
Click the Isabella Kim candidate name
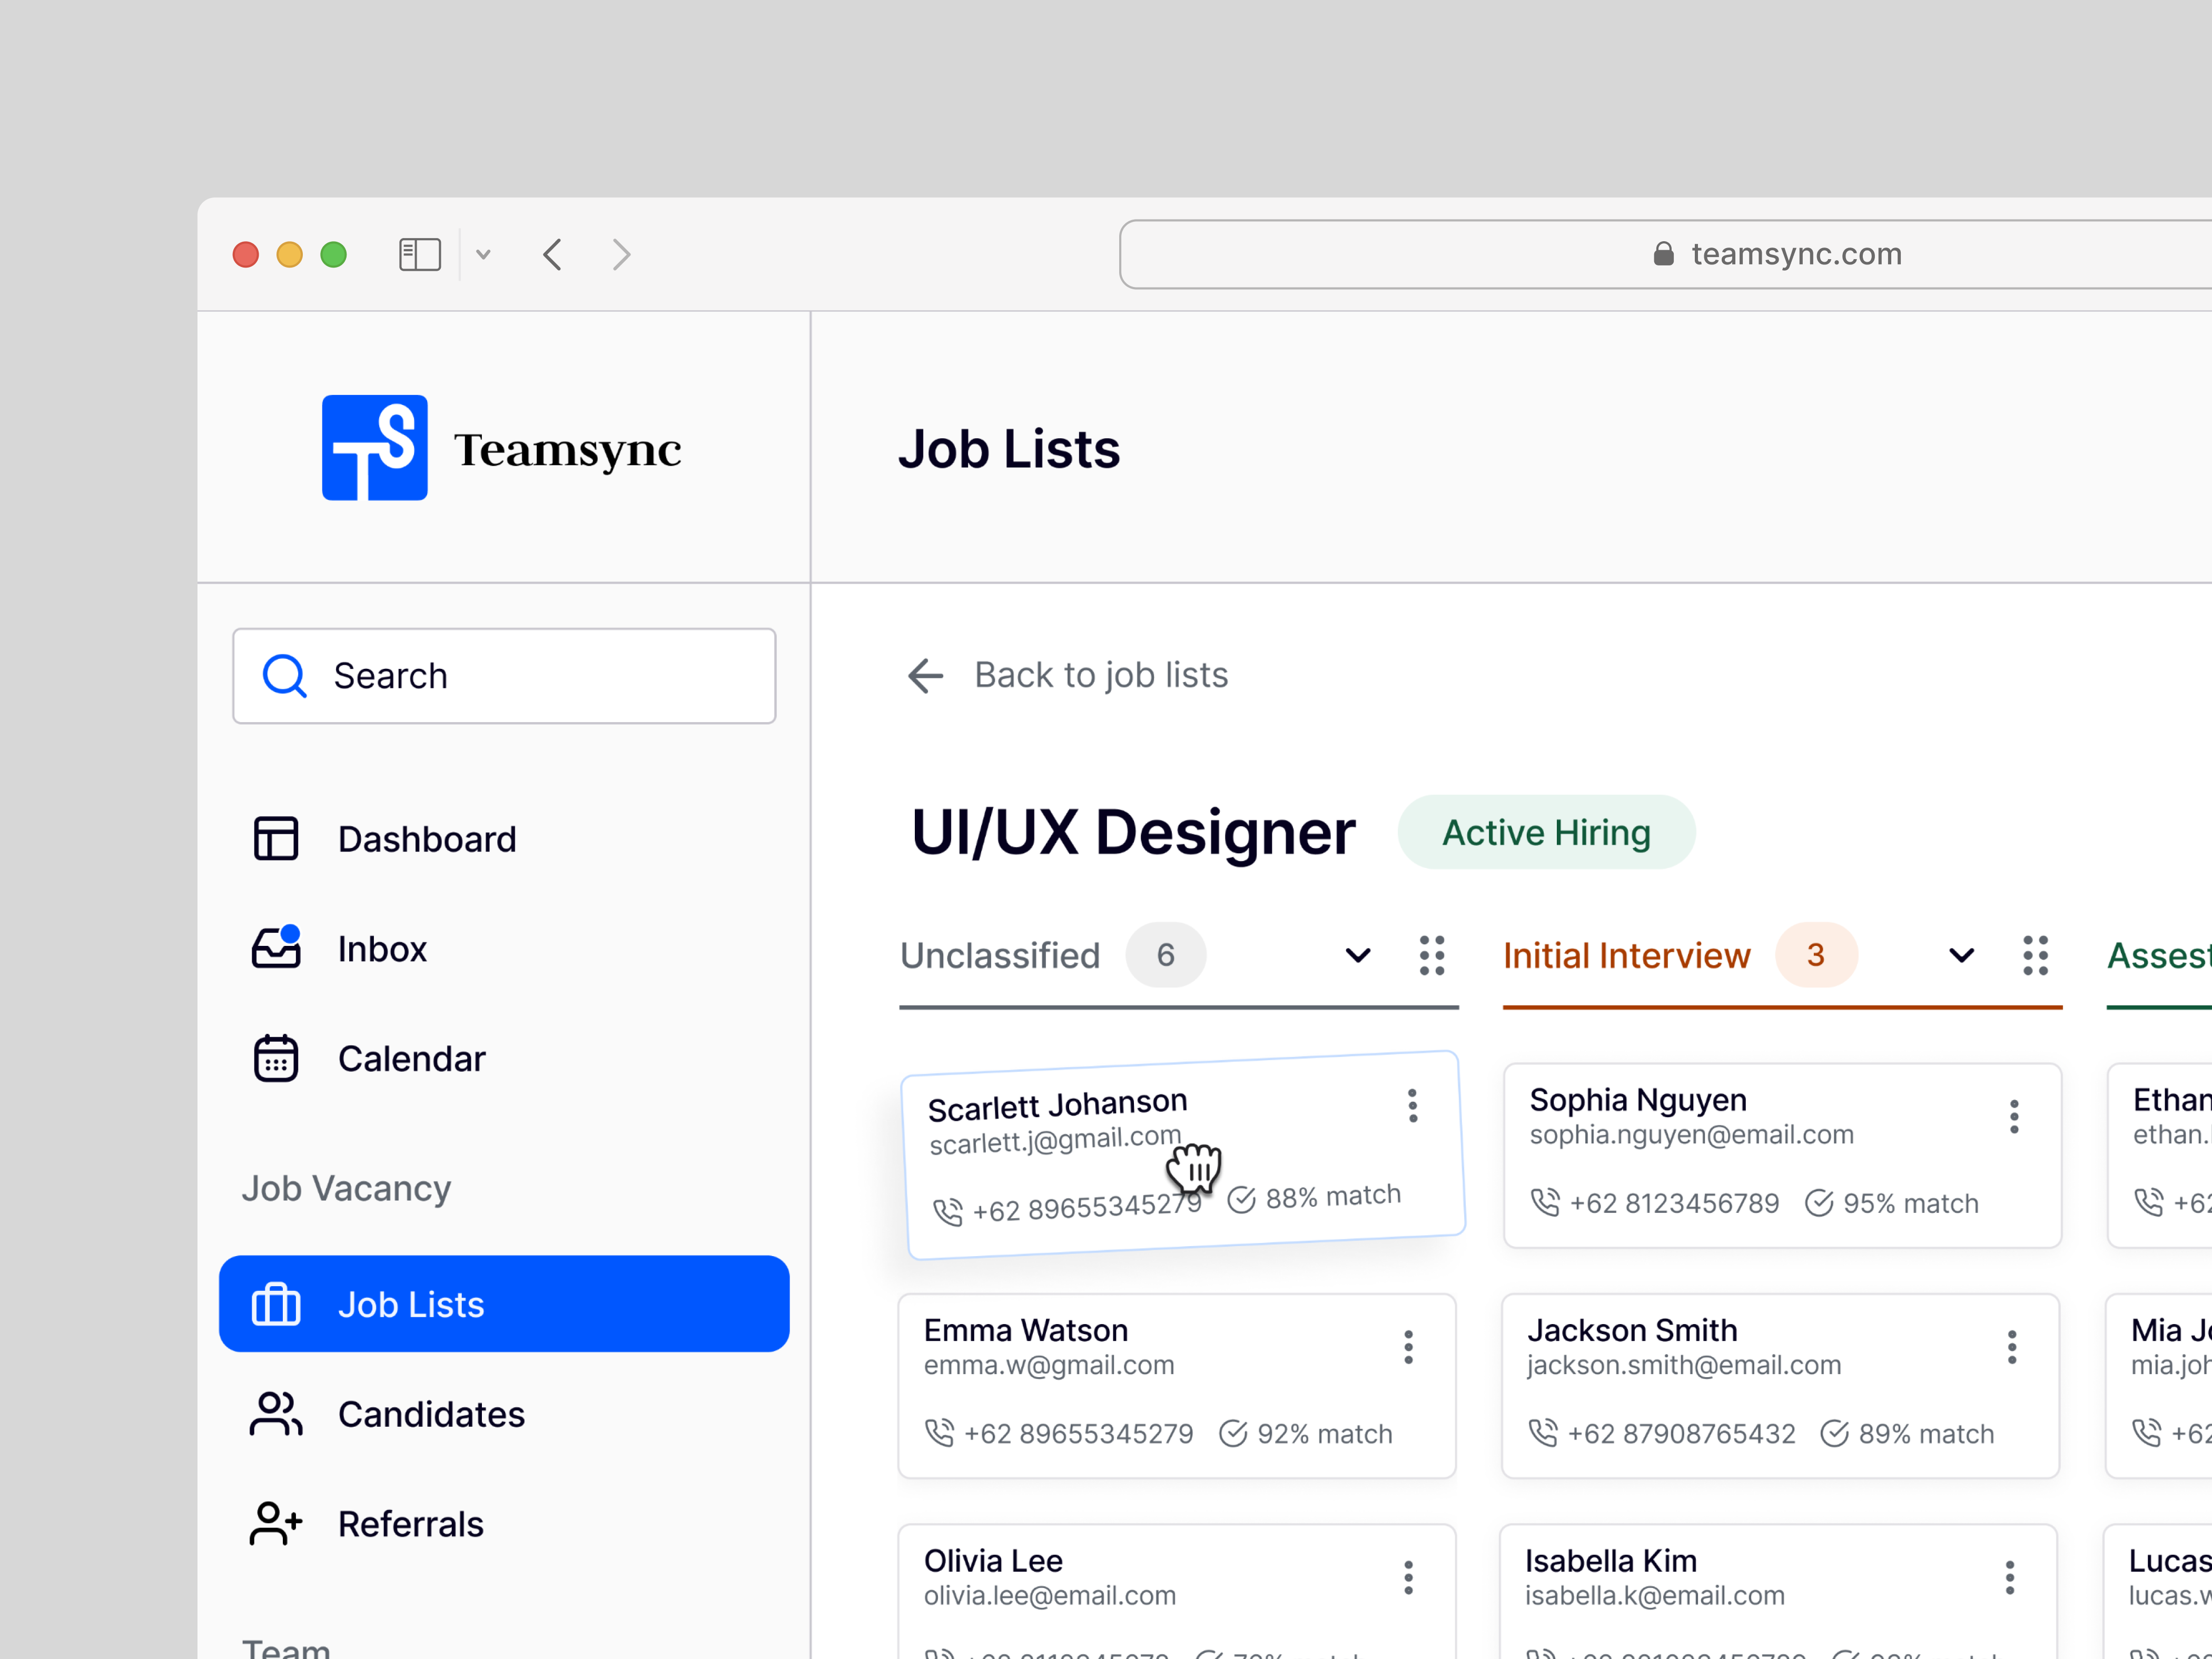pyautogui.click(x=1611, y=1561)
